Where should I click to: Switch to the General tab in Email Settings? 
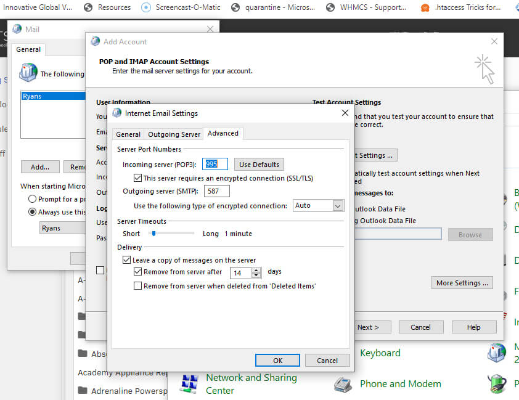[x=128, y=134]
